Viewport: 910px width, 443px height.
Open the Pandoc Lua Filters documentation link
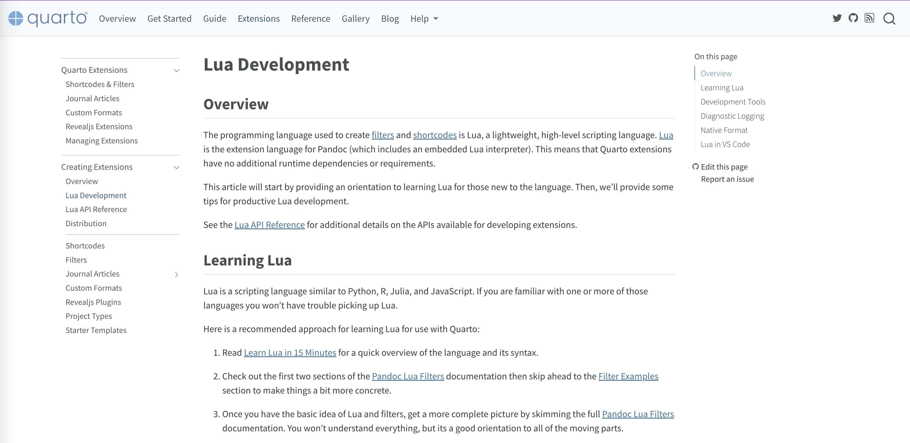[407, 376]
